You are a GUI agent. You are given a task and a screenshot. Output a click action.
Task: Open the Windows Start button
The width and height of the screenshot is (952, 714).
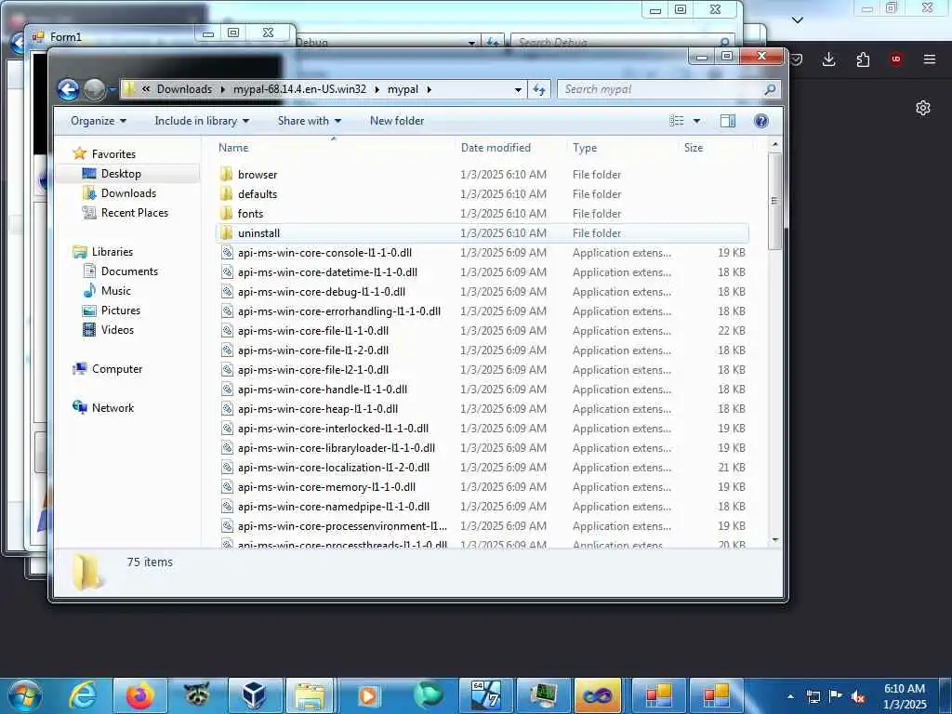click(x=24, y=695)
